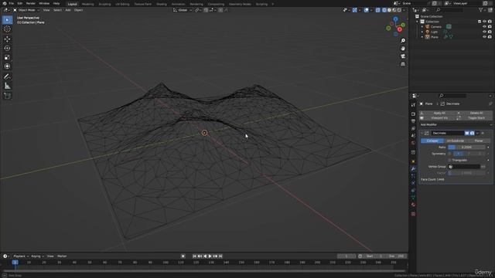Open the Object Constraints properties tab
495x278 pixels.
point(413,191)
